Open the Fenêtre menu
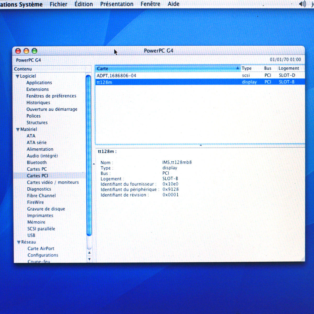Viewport: 314px width, 314px height. point(150,4)
